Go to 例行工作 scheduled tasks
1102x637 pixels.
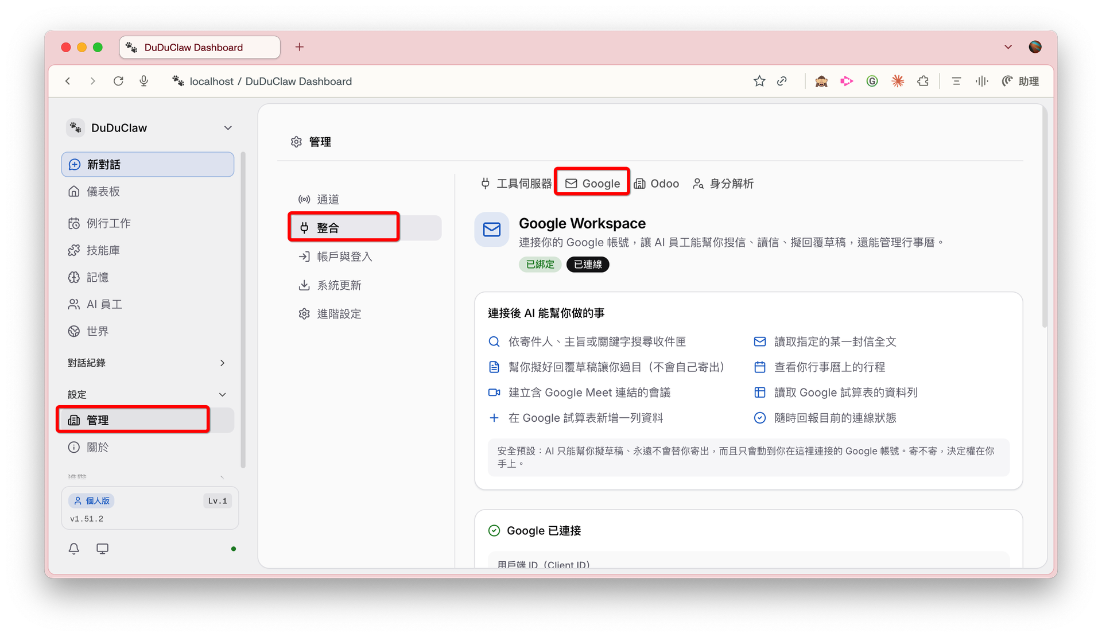[x=148, y=223]
